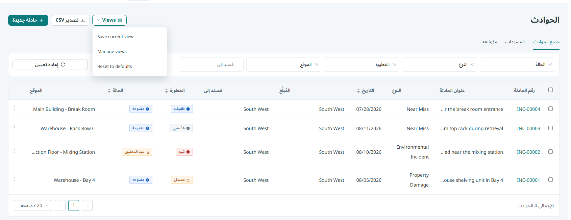Click the تصدير CSV export button

click(70, 20)
